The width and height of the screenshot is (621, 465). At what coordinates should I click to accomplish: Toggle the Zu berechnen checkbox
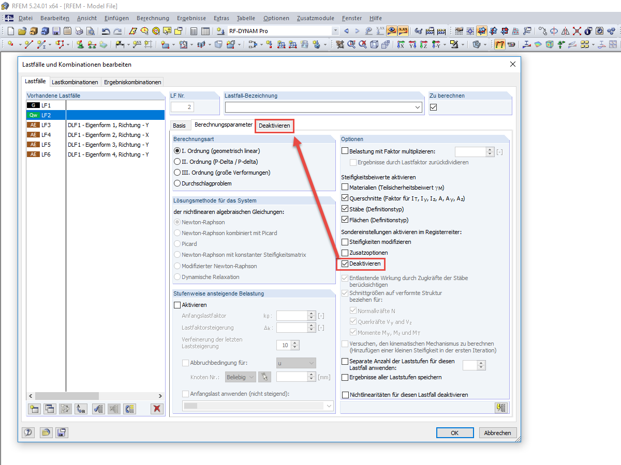point(434,107)
